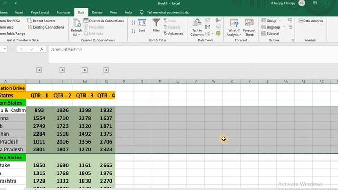Import data From Web

click(x=7, y=27)
